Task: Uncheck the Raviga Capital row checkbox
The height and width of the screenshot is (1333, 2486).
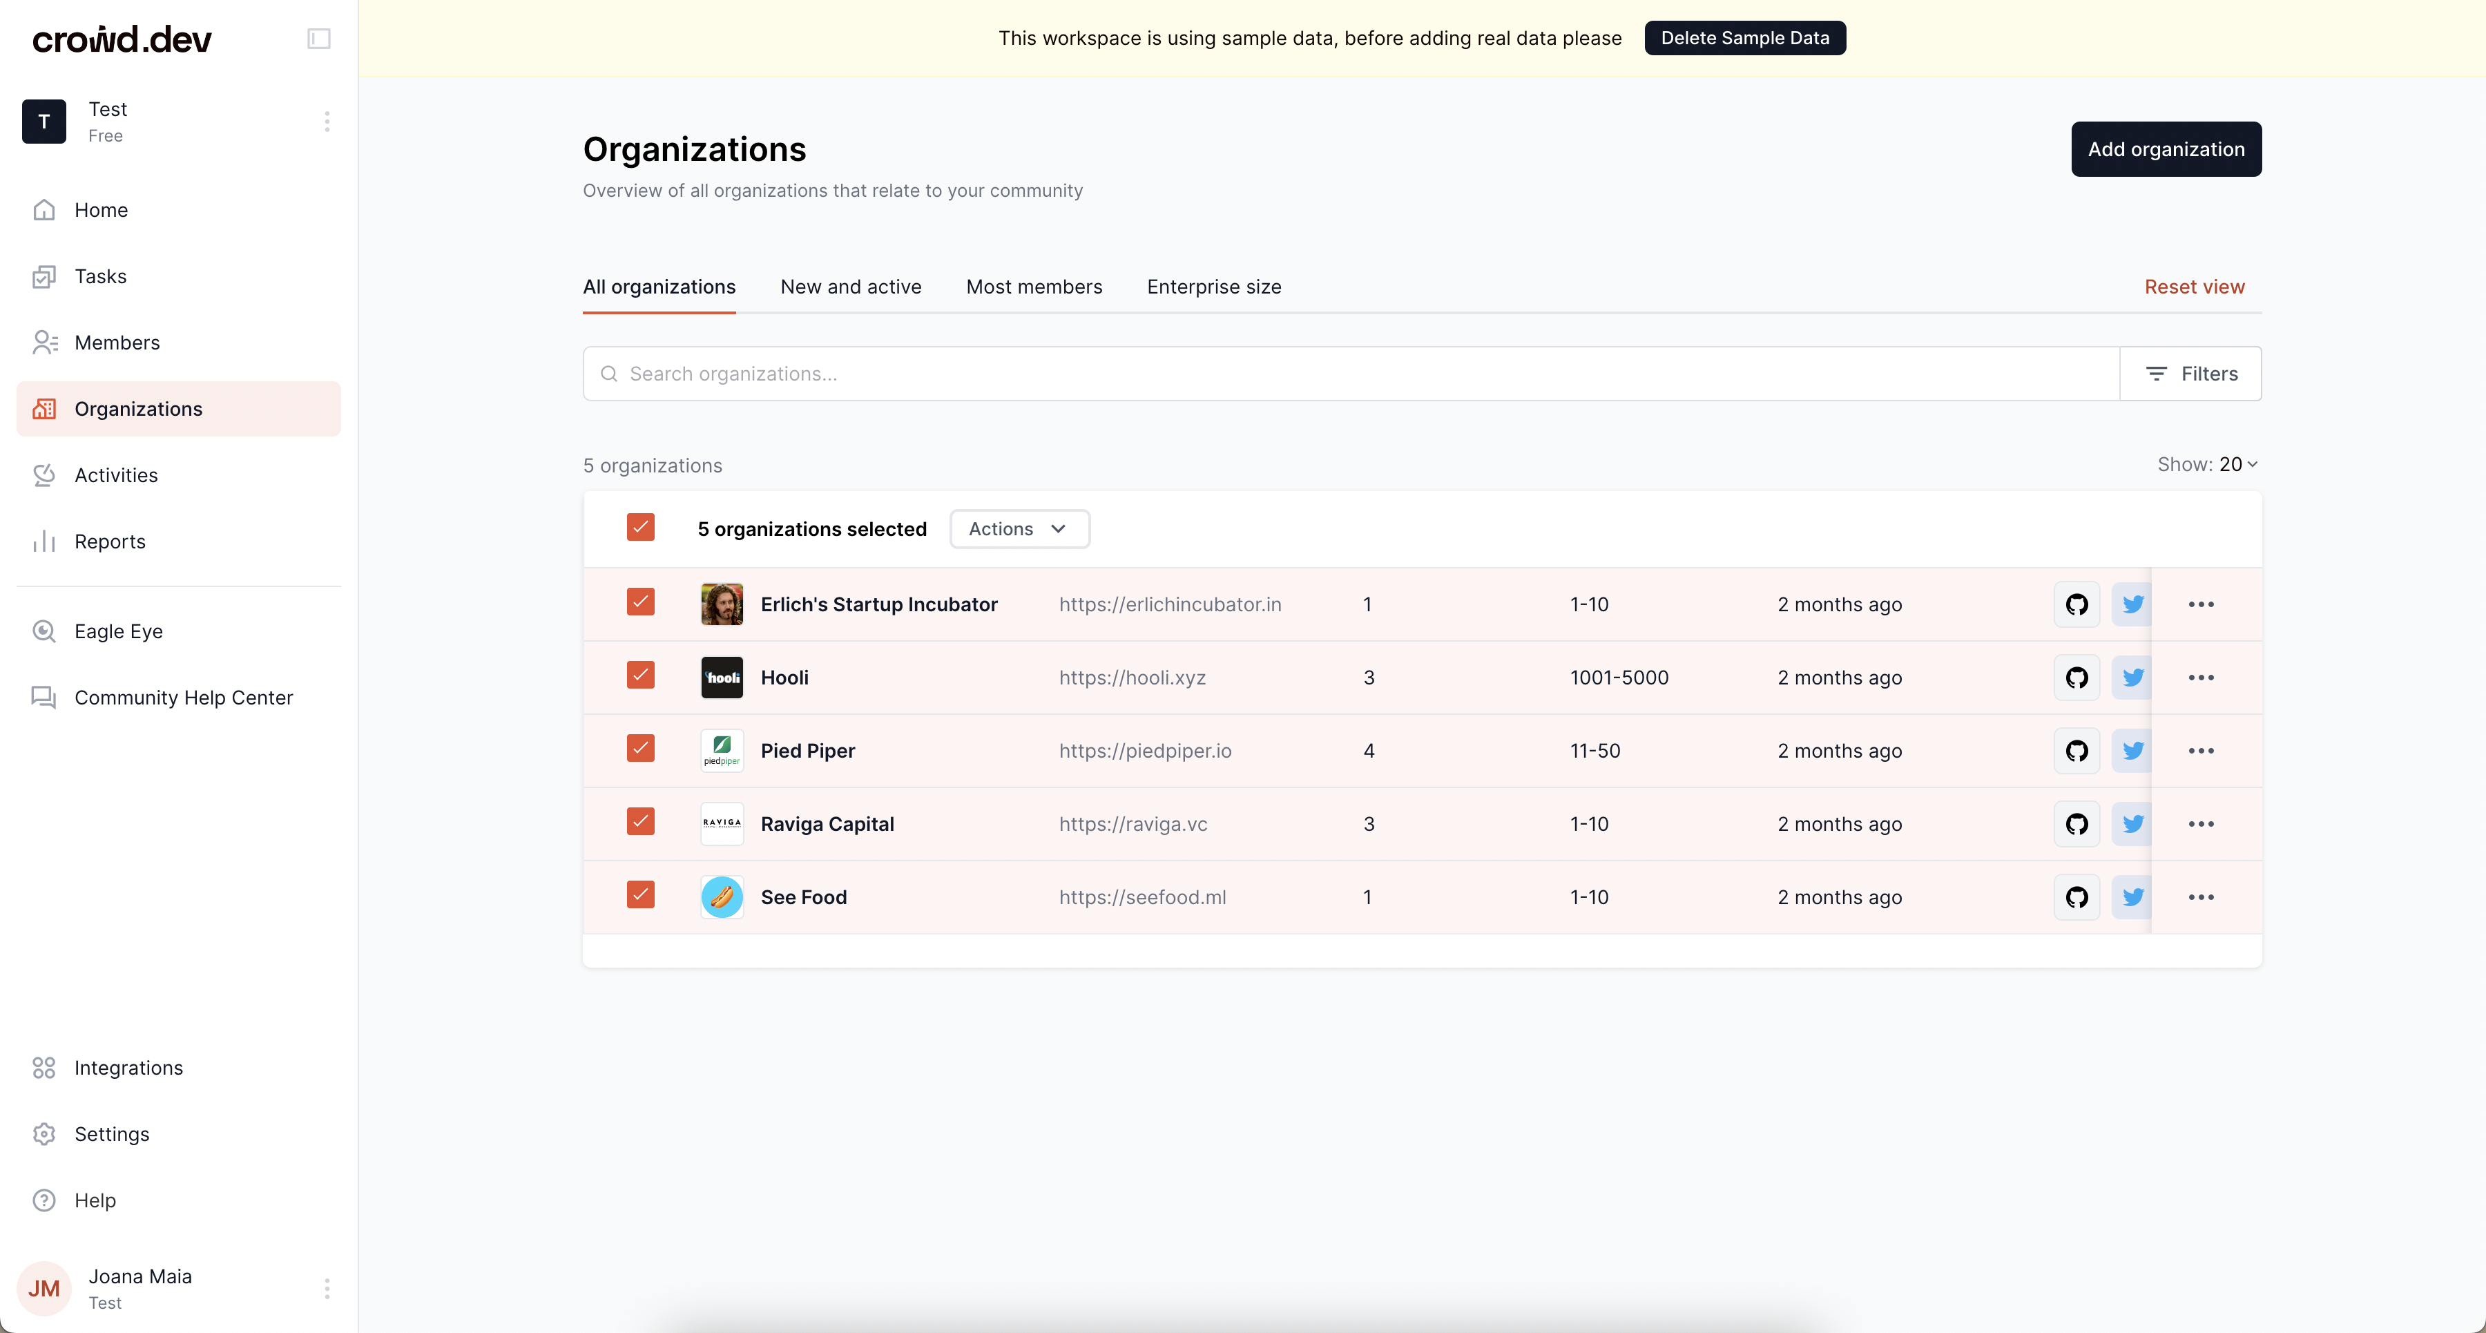Action: click(x=640, y=821)
